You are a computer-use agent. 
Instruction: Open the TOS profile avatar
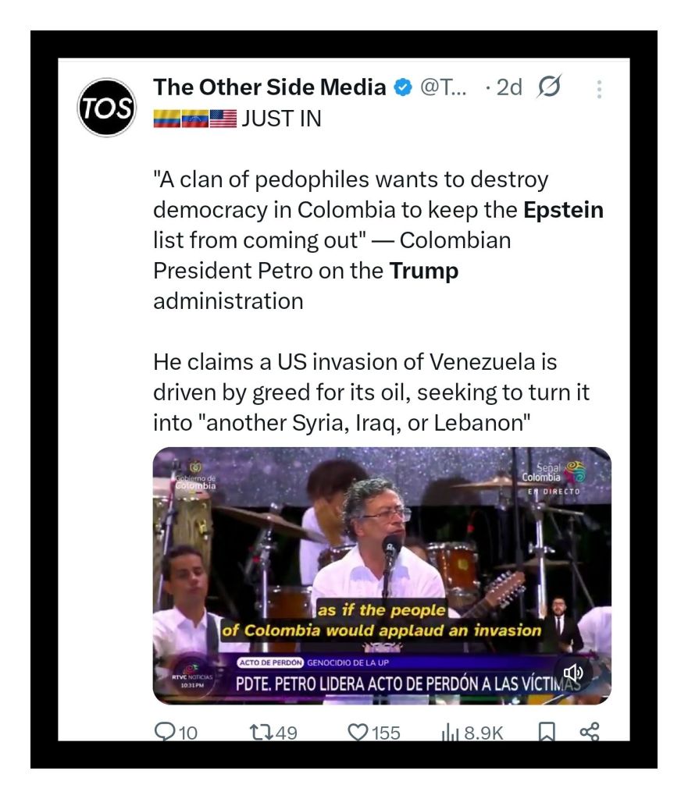tap(107, 107)
